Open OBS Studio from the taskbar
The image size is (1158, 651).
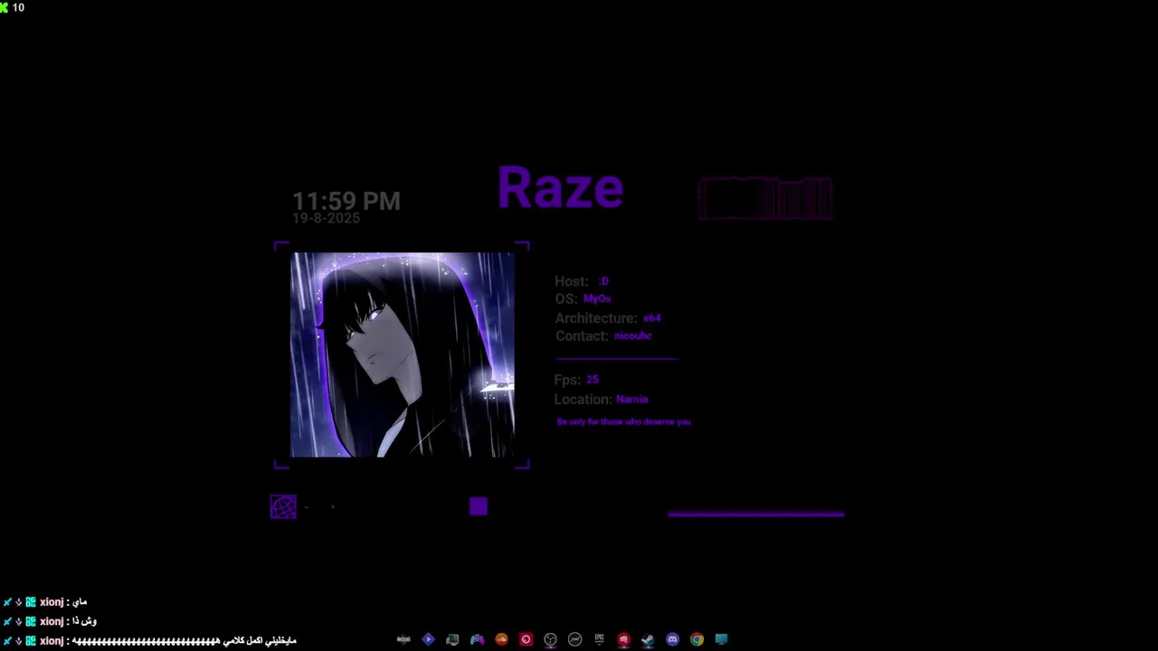550,639
